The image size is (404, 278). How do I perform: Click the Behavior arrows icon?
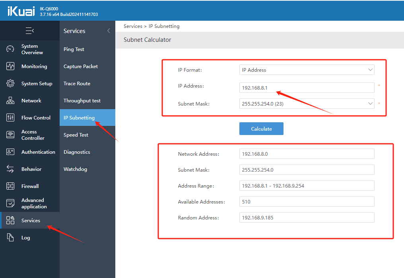click(x=10, y=169)
